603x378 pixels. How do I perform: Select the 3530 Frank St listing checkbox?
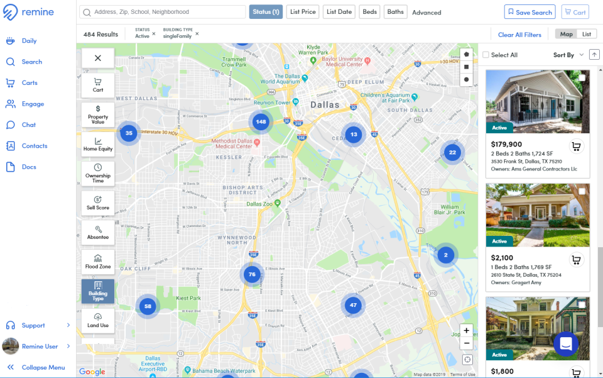[x=582, y=78]
